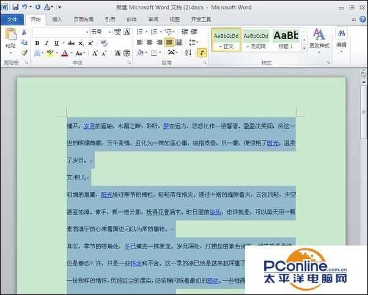Toggle the highlighted justify alignment button

(169, 43)
